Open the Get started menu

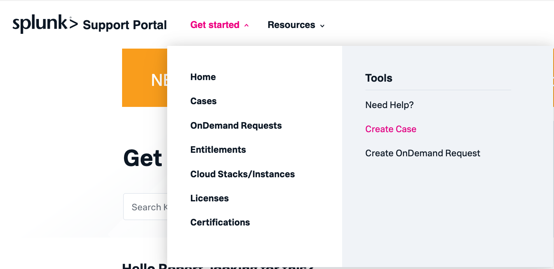(x=215, y=24)
